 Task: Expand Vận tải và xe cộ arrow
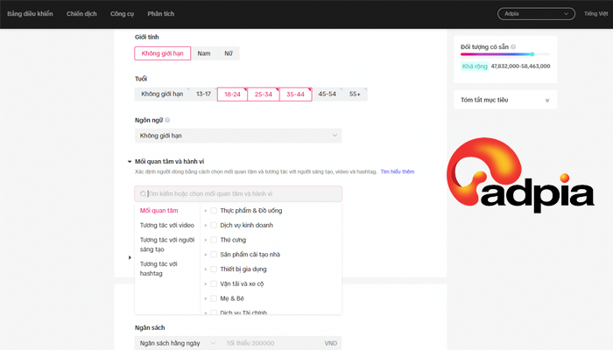click(x=206, y=284)
